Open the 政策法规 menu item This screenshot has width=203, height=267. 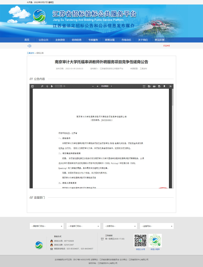tap(110, 40)
